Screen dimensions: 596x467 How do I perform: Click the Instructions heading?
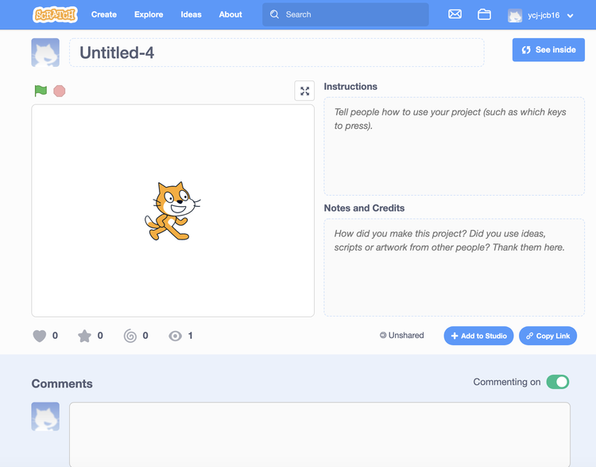pyautogui.click(x=350, y=87)
